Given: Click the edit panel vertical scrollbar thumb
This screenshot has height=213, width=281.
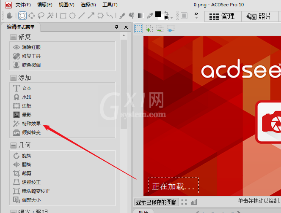Looking at the screenshot, I should (124, 84).
